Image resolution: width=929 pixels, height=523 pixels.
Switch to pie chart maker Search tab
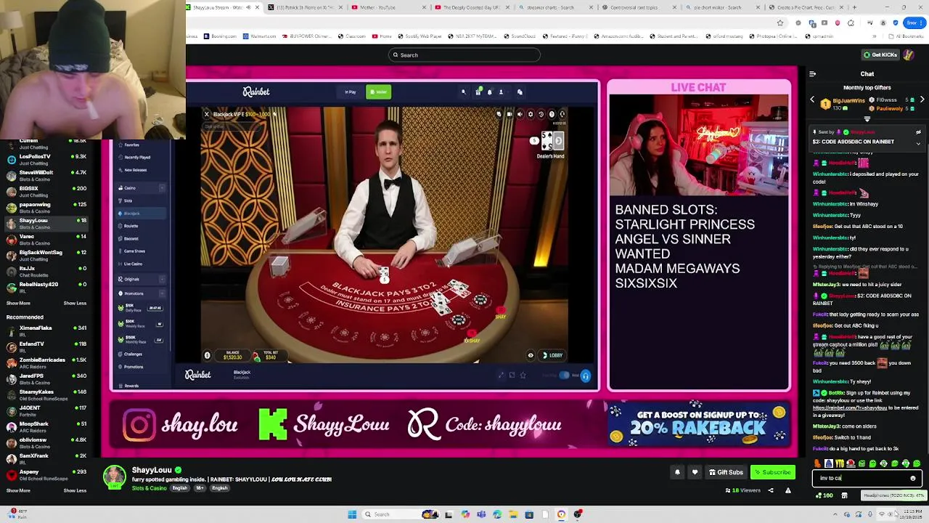point(724,7)
